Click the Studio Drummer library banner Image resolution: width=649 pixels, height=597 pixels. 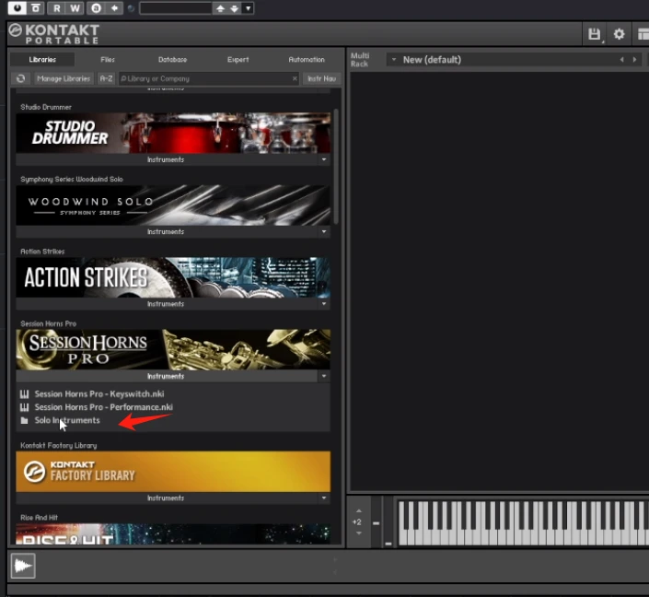click(173, 133)
